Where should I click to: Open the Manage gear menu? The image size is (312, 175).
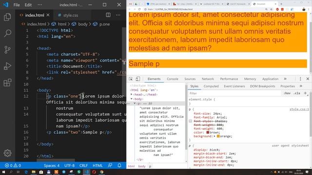tap(7, 153)
